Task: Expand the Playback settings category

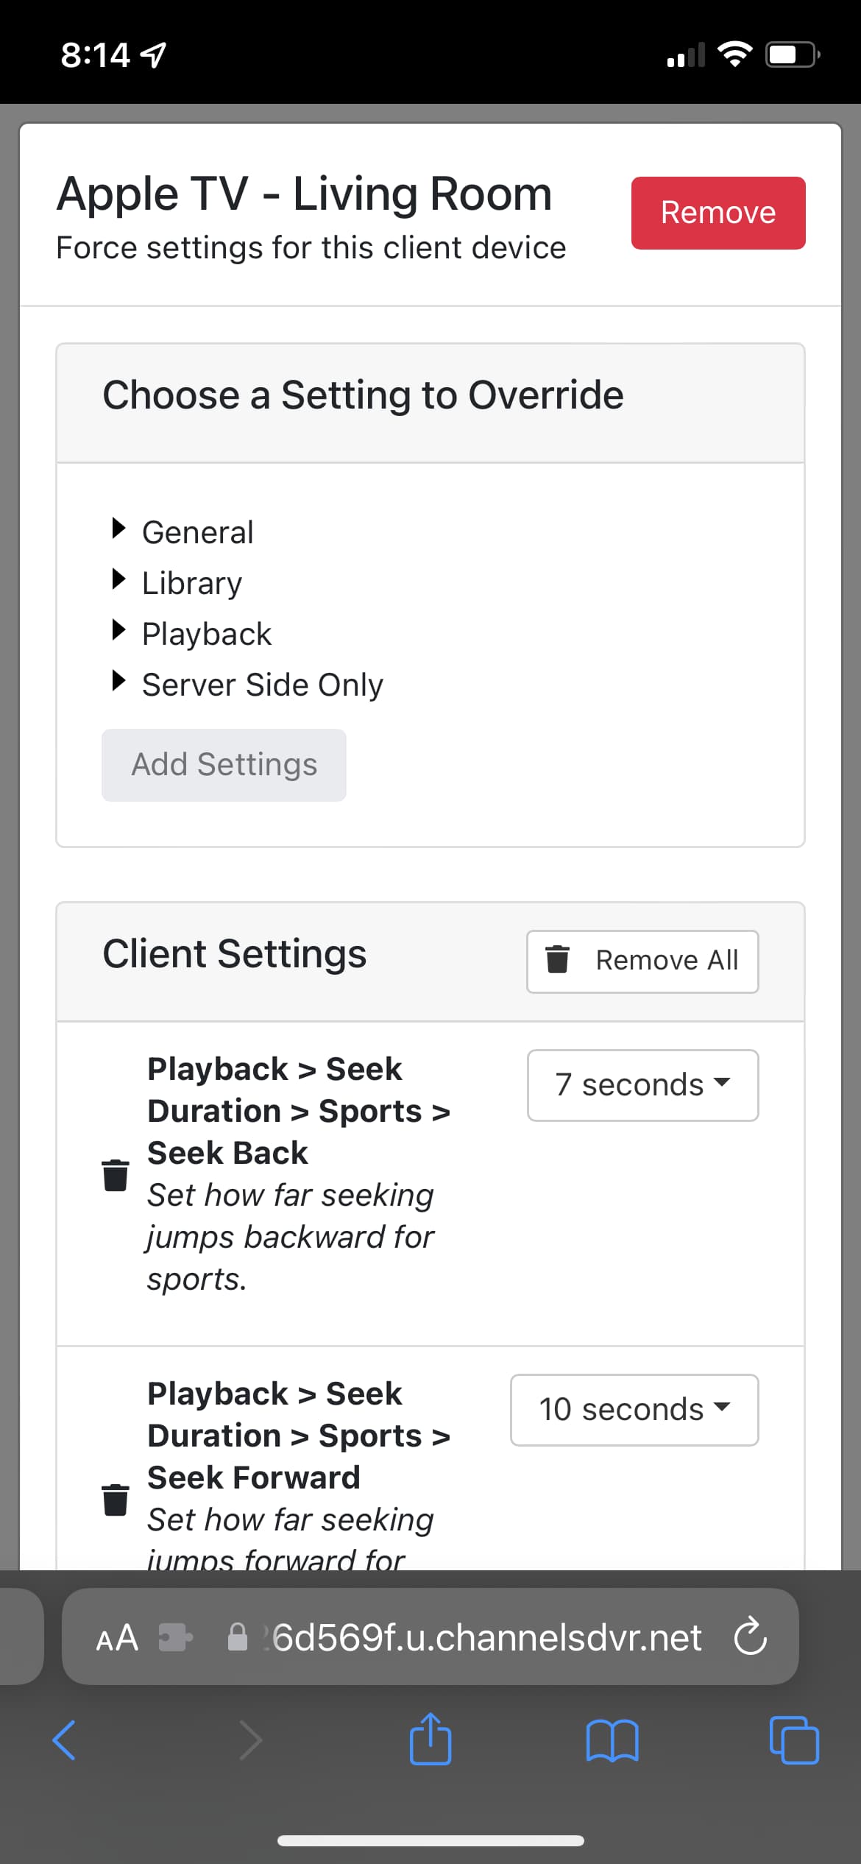Action: [206, 634]
